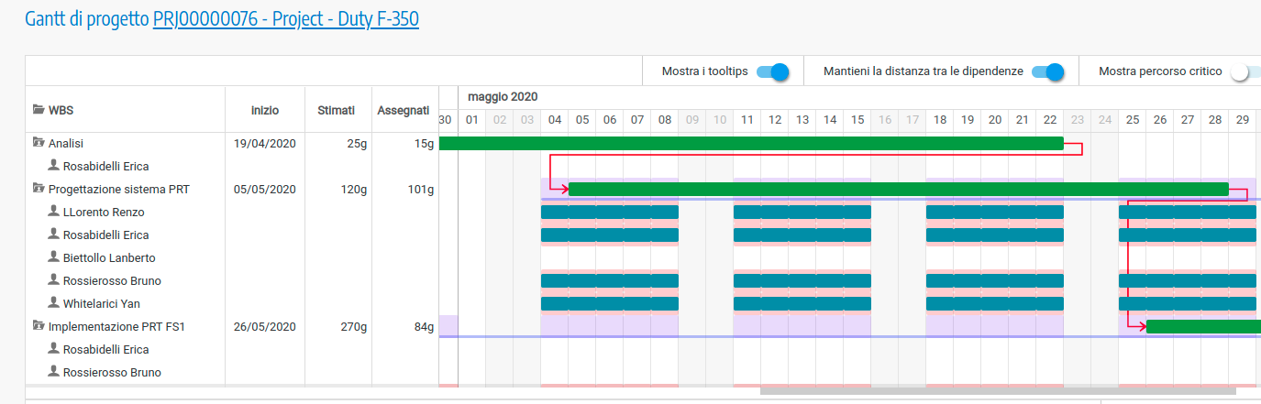Click the Implementazione PRT FS1 folder icon

[x=39, y=326]
